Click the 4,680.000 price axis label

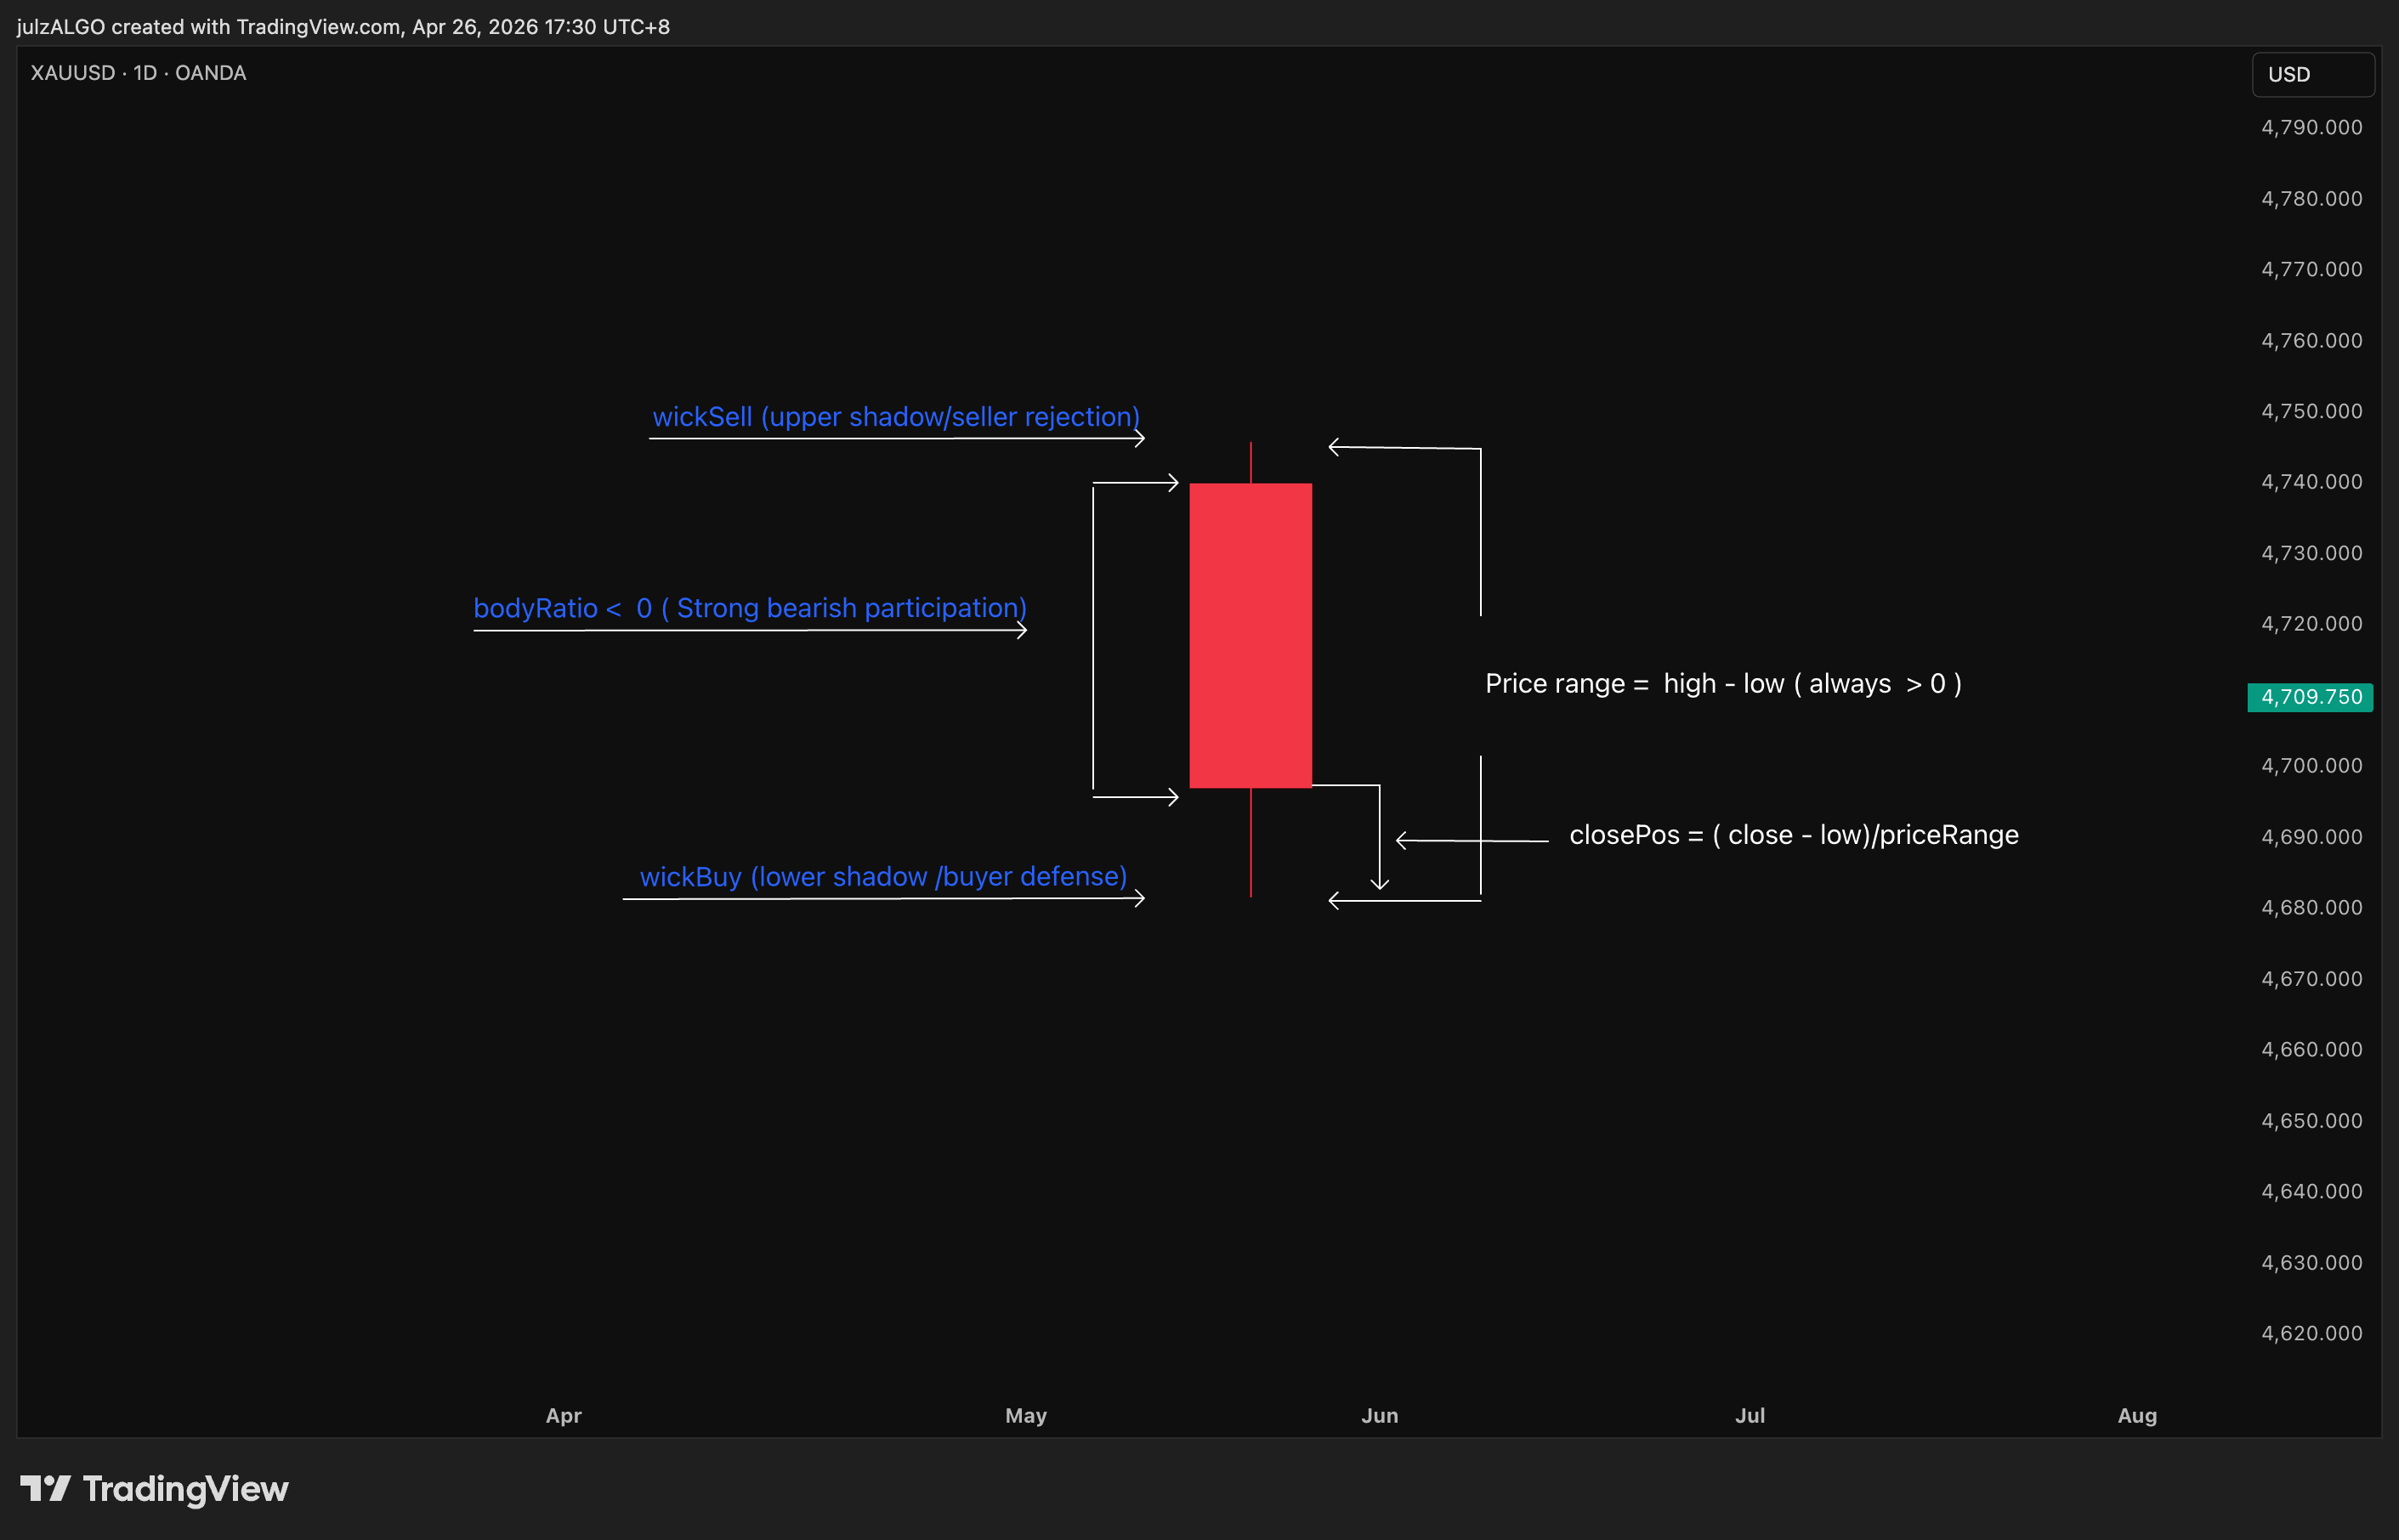click(x=2312, y=908)
